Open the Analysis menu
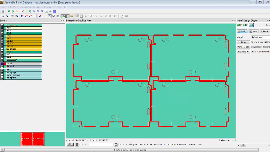The image size is (270, 152). pos(37,7)
